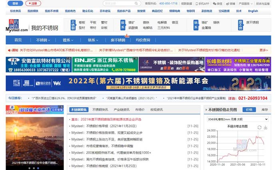Toggle the 不锈钢价格走势图 disclosure triangle
The height and width of the screenshot is (170, 276).
[206, 110]
